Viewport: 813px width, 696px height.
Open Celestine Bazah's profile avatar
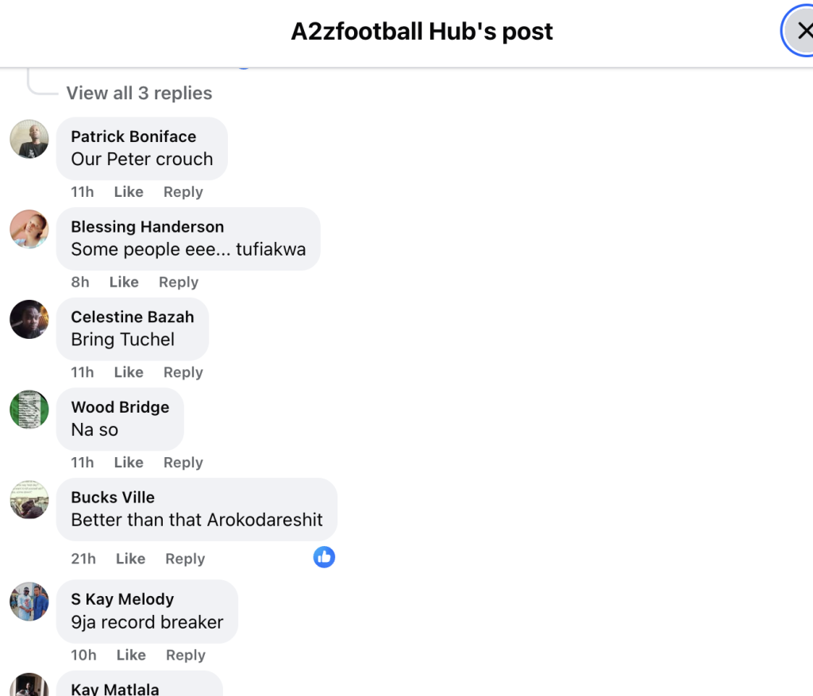pyautogui.click(x=29, y=320)
